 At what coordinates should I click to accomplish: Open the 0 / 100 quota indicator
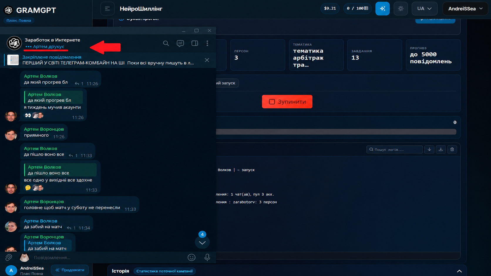[x=357, y=8]
